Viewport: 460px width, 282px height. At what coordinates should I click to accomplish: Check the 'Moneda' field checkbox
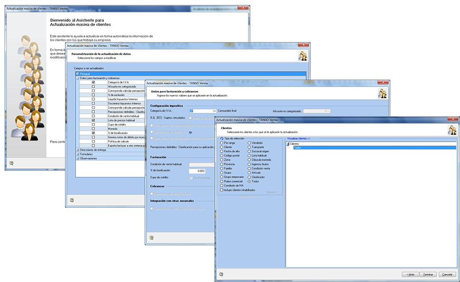click(x=94, y=128)
